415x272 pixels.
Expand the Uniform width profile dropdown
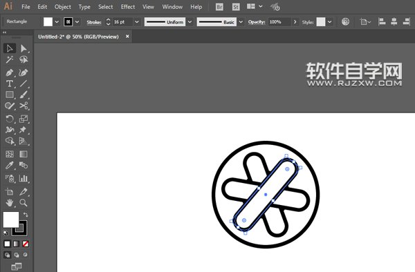coord(190,22)
